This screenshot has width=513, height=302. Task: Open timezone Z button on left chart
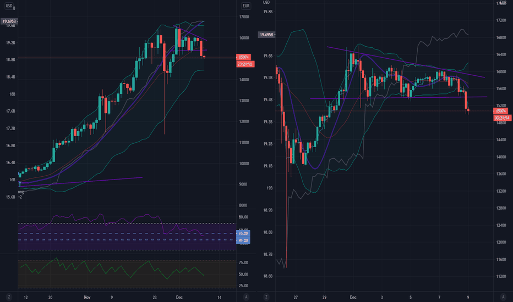pos(9,297)
